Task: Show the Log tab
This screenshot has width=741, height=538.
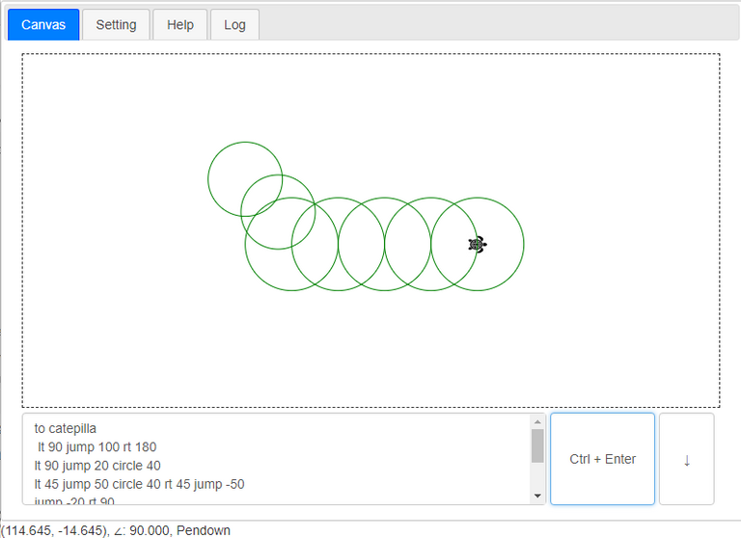Action: tap(234, 25)
